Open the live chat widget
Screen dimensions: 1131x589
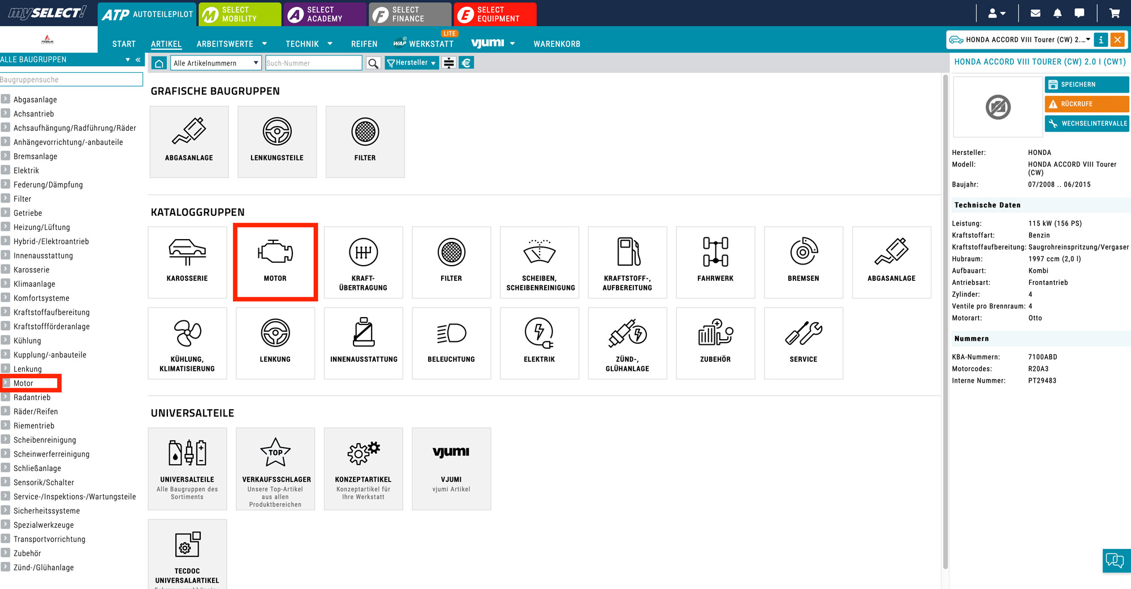point(1116,560)
